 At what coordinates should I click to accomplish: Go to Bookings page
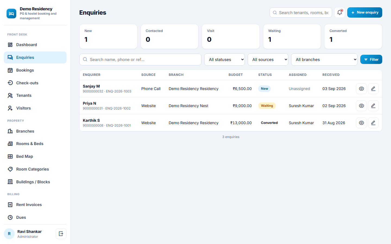point(35,70)
